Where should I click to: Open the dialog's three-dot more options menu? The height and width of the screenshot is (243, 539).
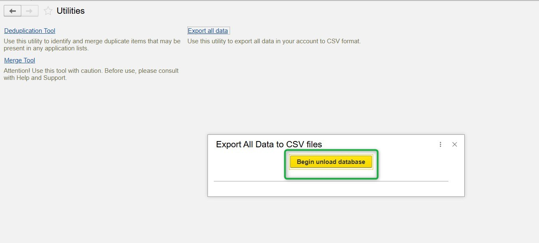pos(440,144)
